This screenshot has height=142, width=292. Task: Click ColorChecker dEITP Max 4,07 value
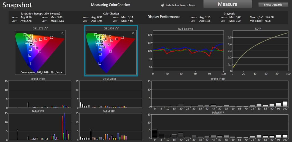[127, 21]
